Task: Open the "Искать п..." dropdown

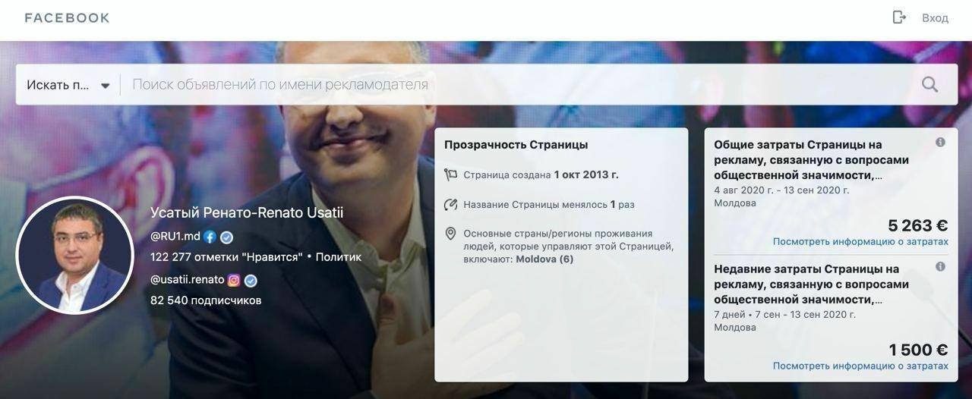Action: 68,85
